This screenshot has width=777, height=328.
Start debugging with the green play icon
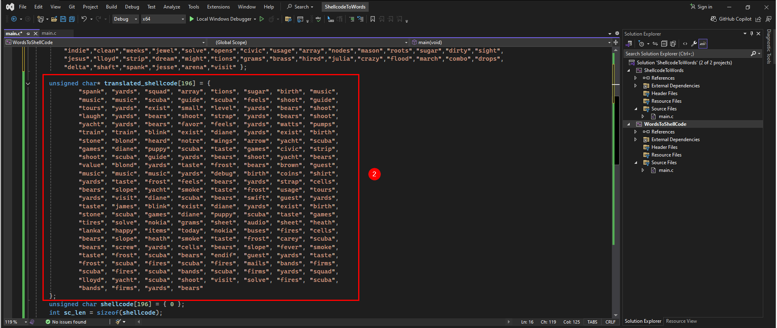[x=192, y=19]
